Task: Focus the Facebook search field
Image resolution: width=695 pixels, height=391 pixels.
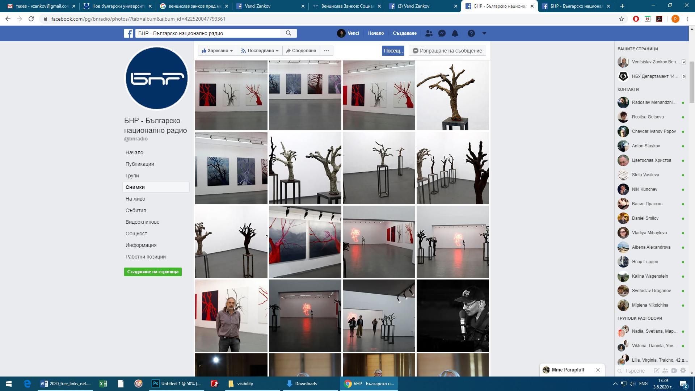Action: [x=208, y=33]
